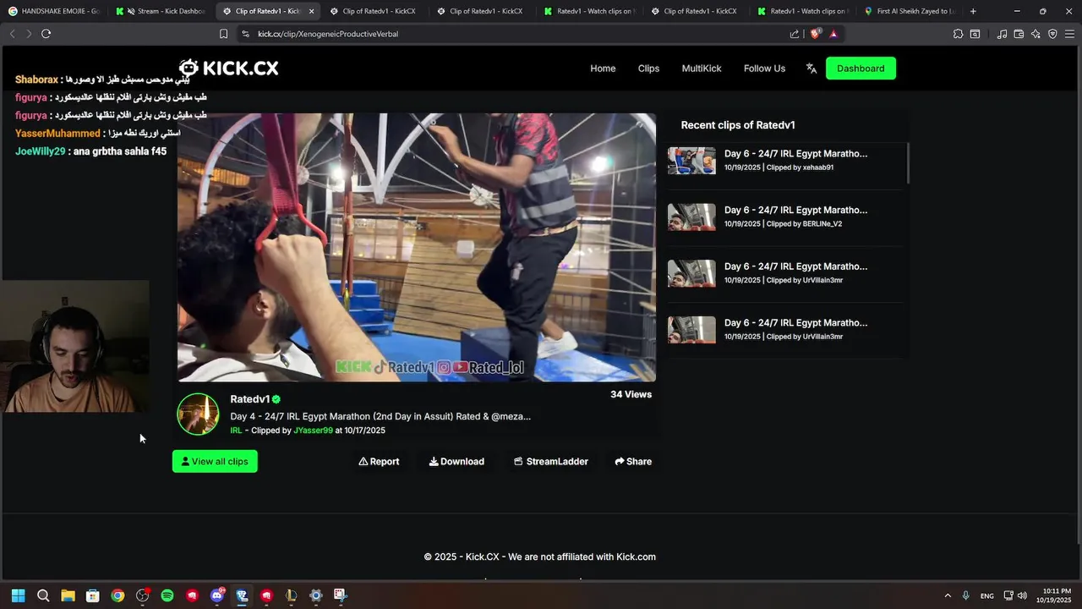Image resolution: width=1082 pixels, height=609 pixels.
Task: Click View all clips button
Action: coord(215,461)
